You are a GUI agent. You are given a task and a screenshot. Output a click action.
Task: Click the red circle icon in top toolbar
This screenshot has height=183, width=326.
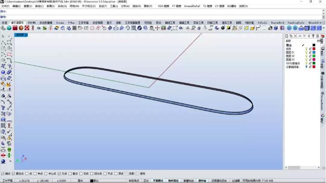pos(92,28)
